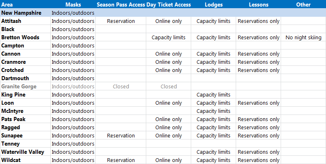
Task: Select the greyed-out "Granite Gorge" cell
Action: click(19, 86)
